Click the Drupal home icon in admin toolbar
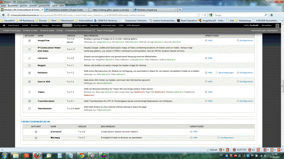 pyautogui.click(x=4, y=25)
